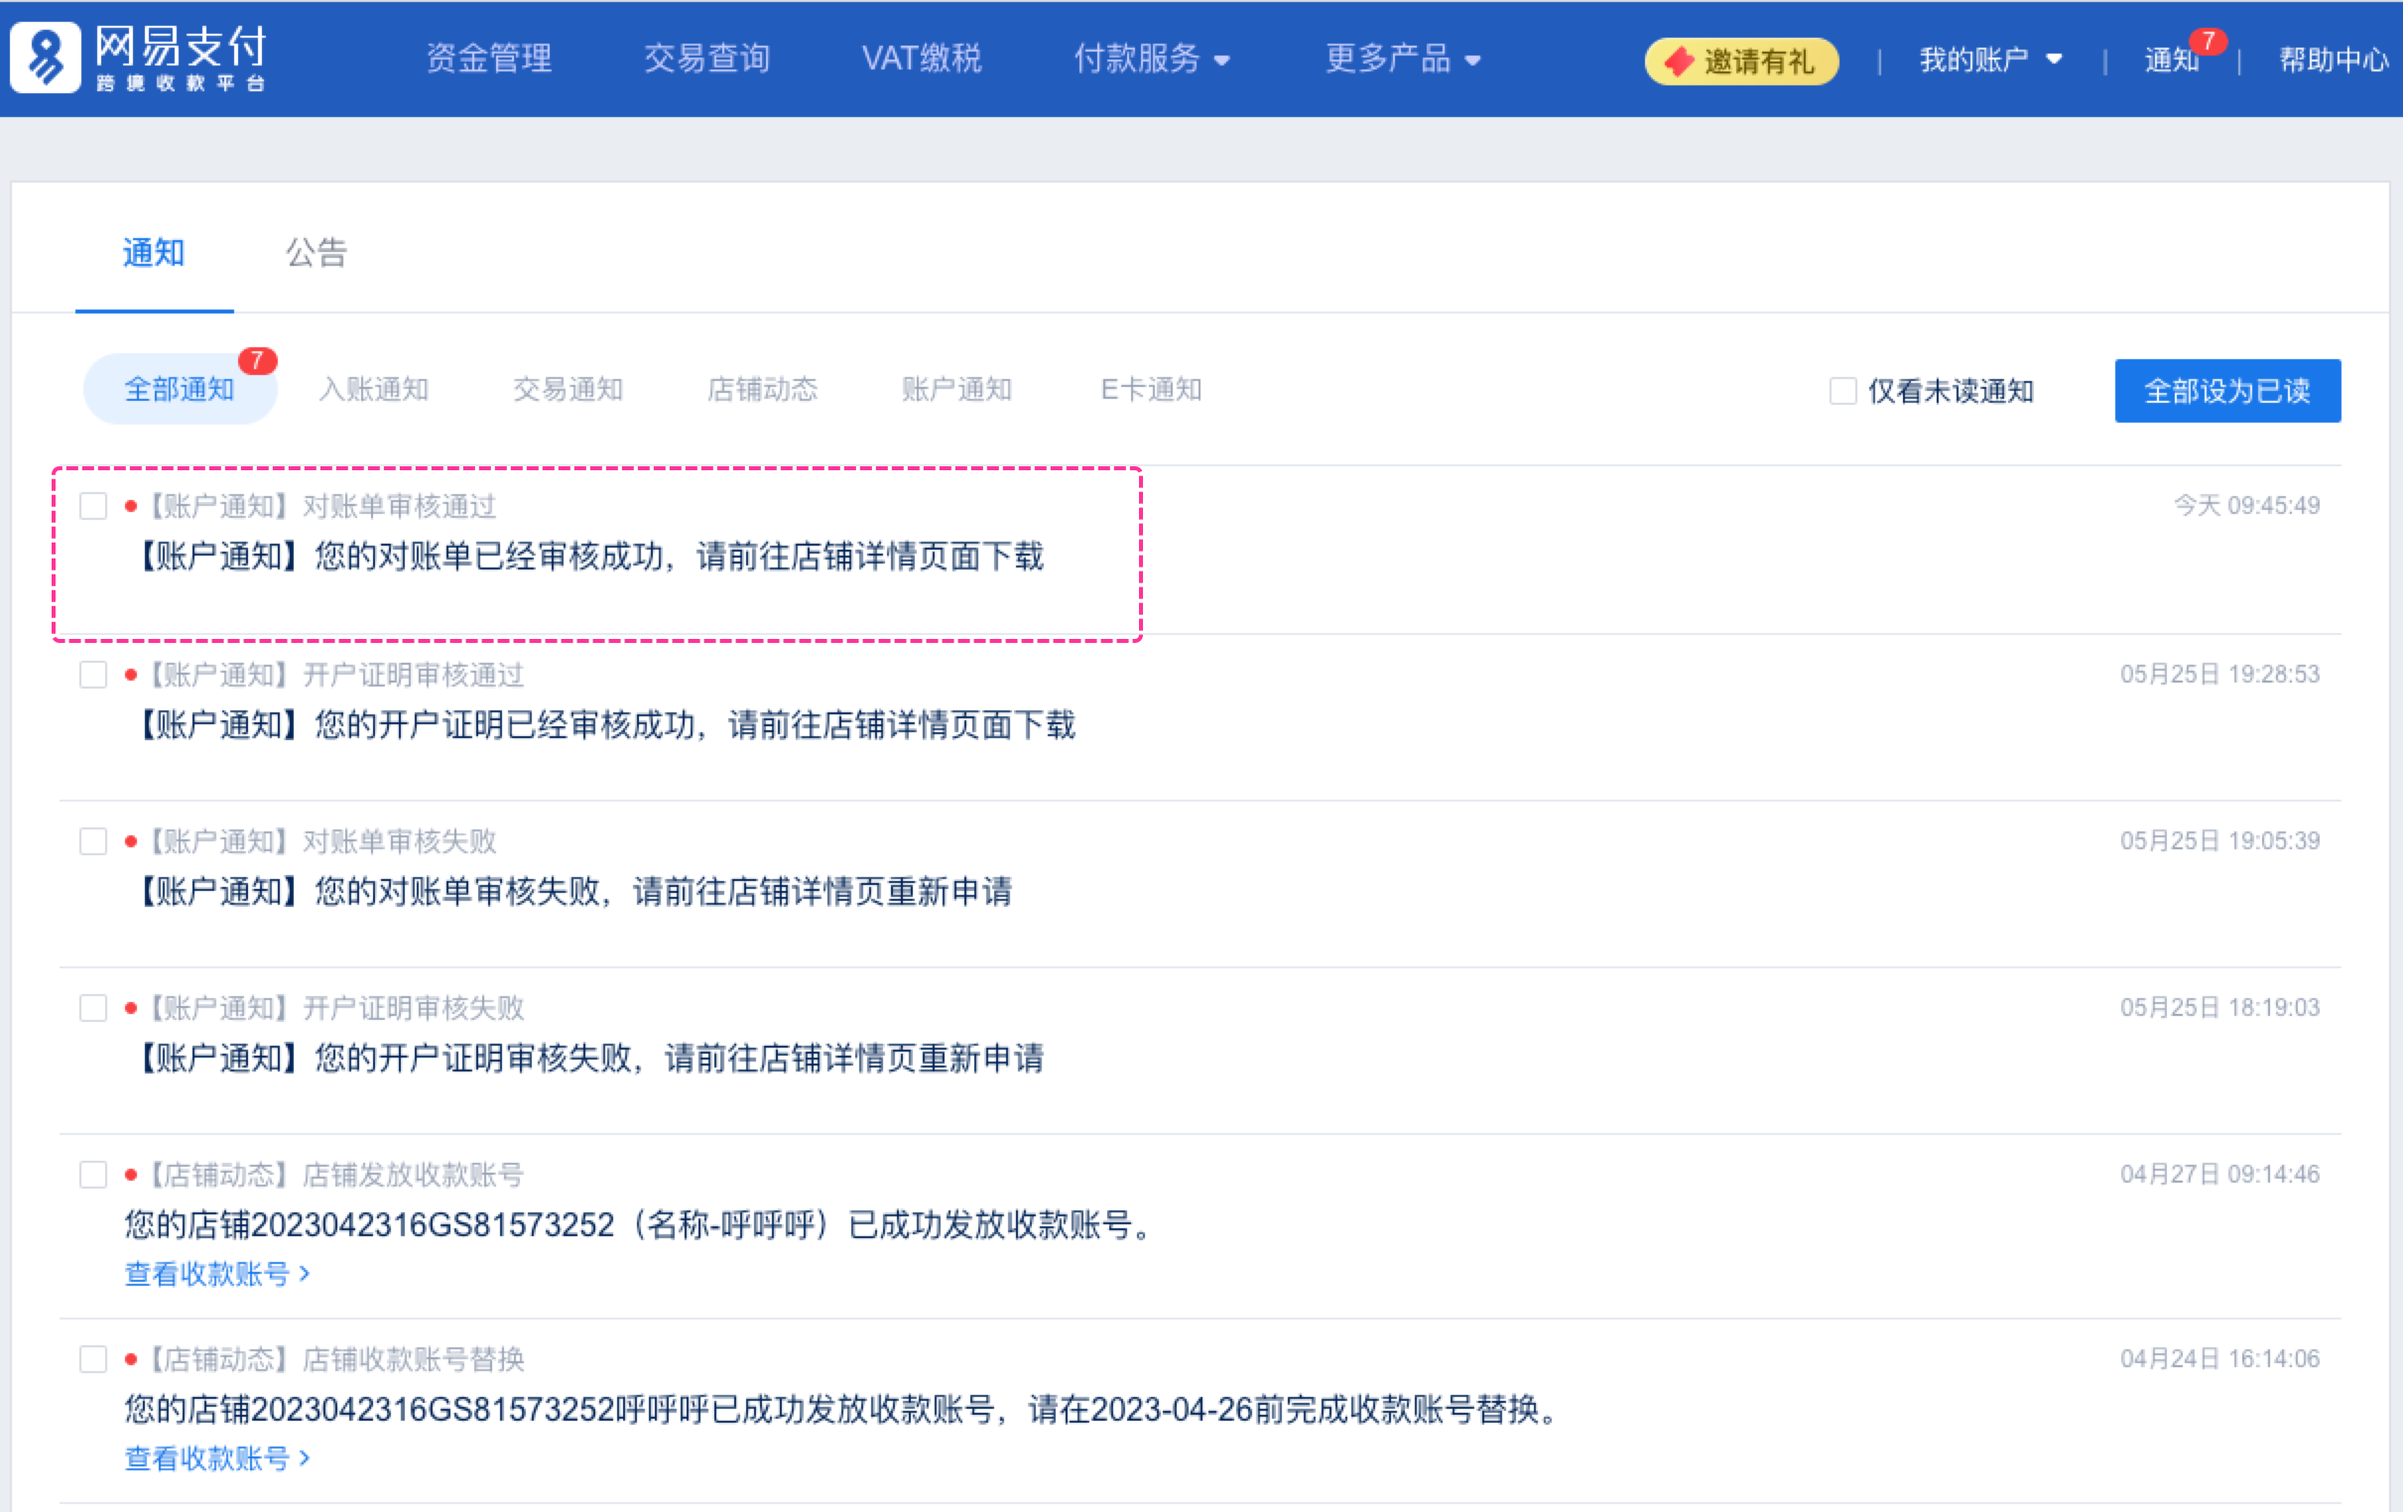Click the unread dot on 店铺发放收款账号
The image size is (2403, 1512).
(x=131, y=1175)
